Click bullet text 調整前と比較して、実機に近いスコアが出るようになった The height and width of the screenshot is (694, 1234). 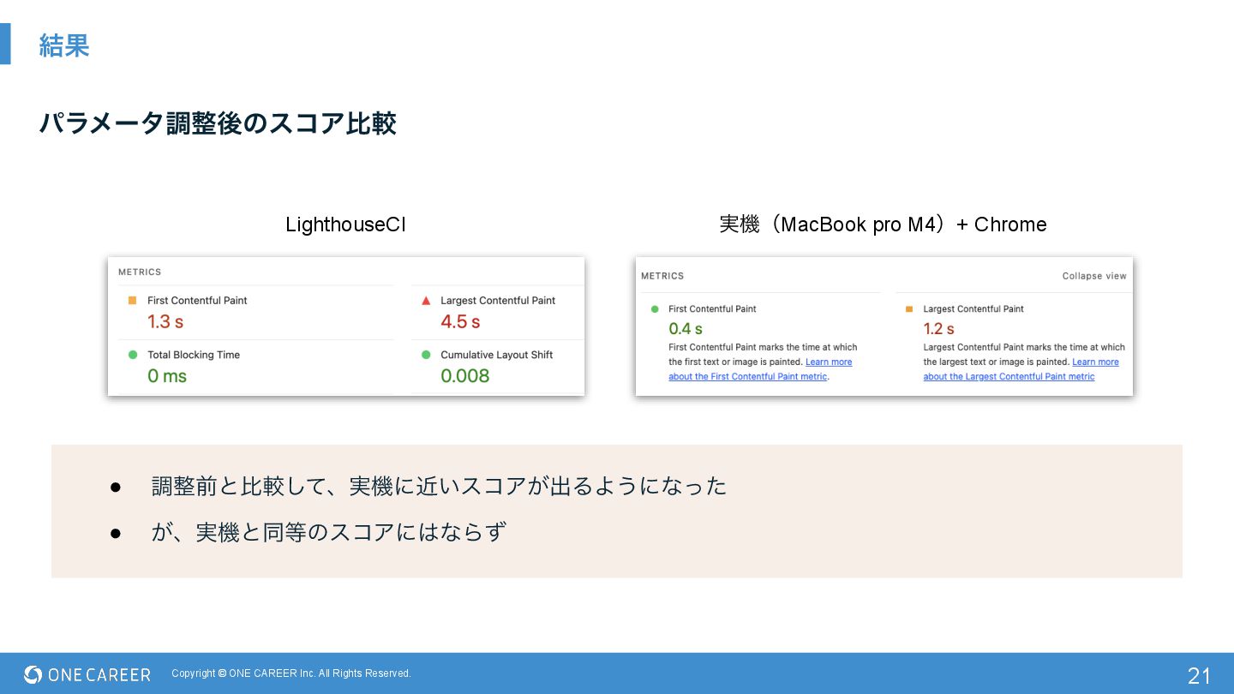pos(439,486)
